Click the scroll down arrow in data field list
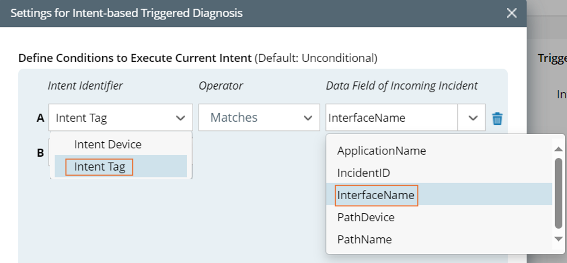The width and height of the screenshot is (567, 263). click(x=559, y=239)
